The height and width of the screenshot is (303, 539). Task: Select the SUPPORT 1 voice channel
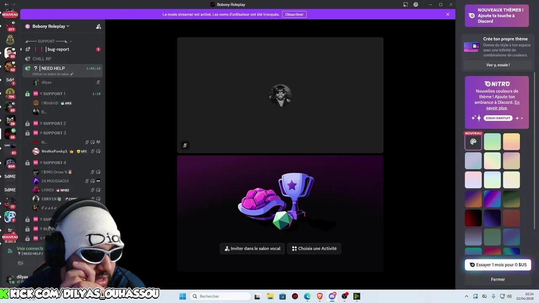[62, 94]
